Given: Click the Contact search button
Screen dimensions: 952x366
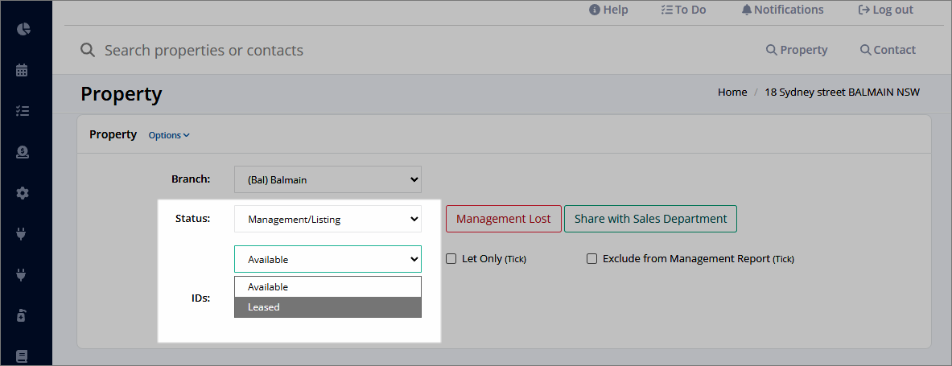Looking at the screenshot, I should tap(888, 50).
